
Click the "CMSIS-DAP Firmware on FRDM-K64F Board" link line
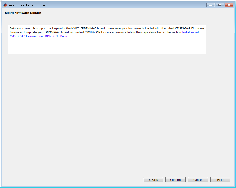(x=39, y=36)
